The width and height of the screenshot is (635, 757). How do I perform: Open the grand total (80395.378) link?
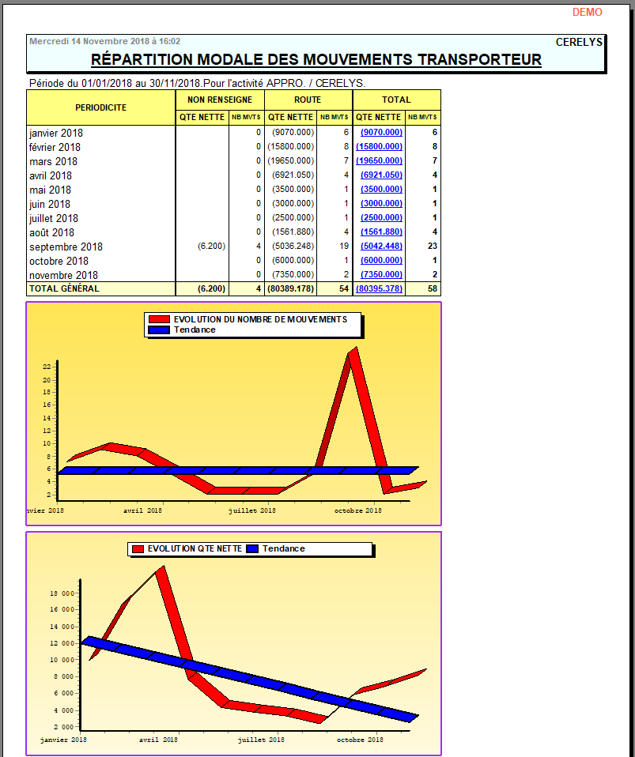(379, 289)
